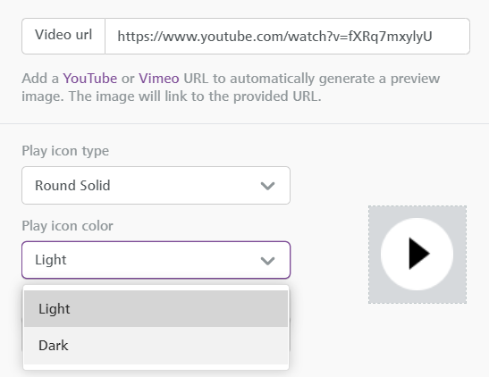Click the black play triangle in preview
489x377 pixels.
(x=419, y=254)
